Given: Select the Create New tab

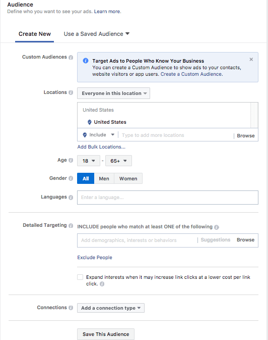Looking at the screenshot, I should (35, 34).
